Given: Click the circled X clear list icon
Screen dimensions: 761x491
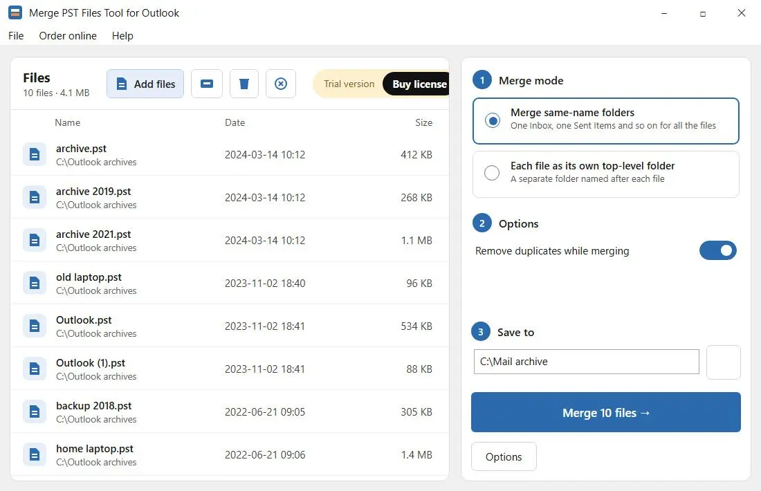Looking at the screenshot, I should click(281, 84).
